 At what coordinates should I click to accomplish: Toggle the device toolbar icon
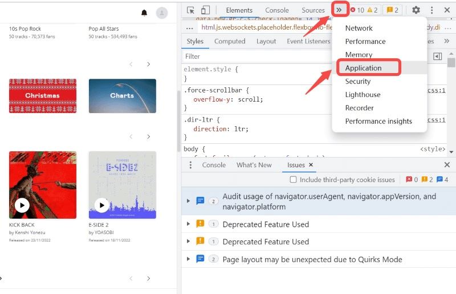pos(205,10)
